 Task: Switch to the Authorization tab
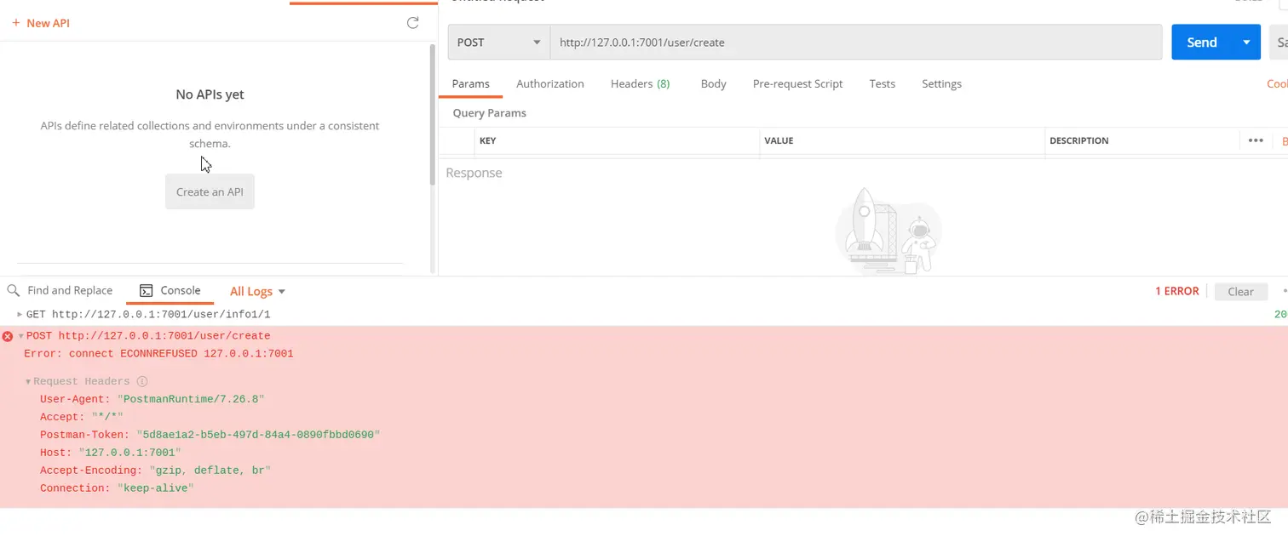[x=550, y=83]
